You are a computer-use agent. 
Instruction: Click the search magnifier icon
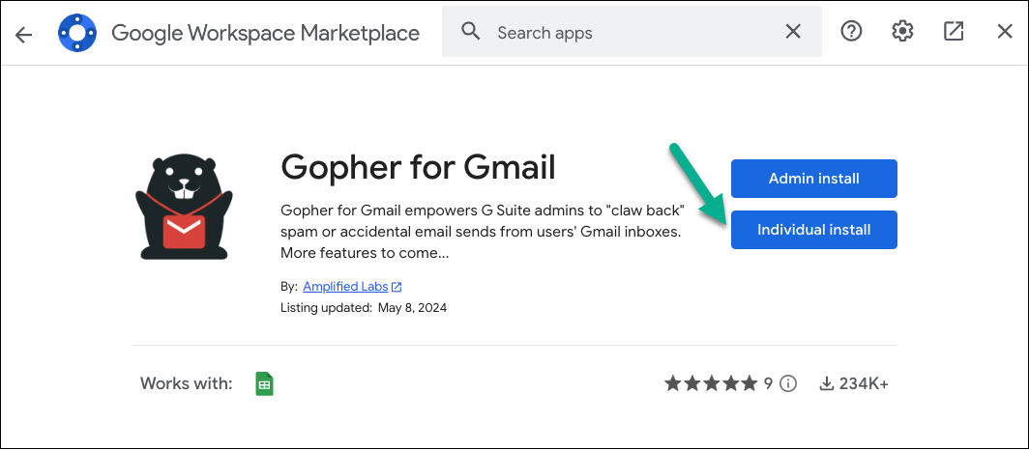(471, 32)
